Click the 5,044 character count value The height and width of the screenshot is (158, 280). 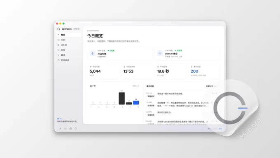[95, 71]
